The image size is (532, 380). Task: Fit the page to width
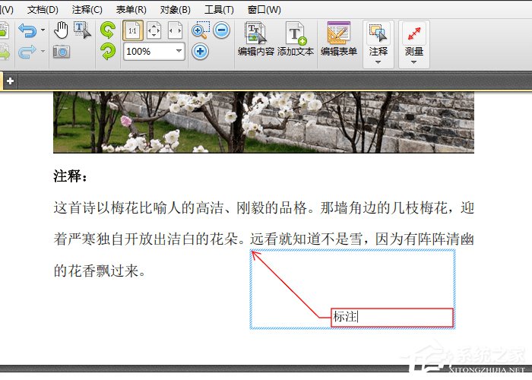point(176,30)
